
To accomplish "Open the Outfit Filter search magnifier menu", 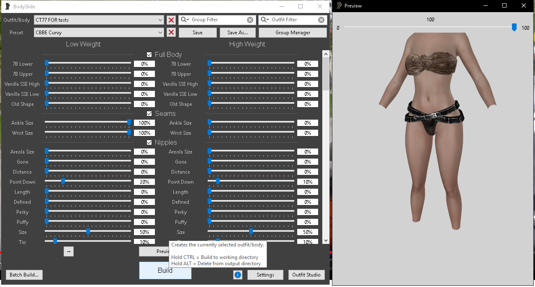I will 264,20.
